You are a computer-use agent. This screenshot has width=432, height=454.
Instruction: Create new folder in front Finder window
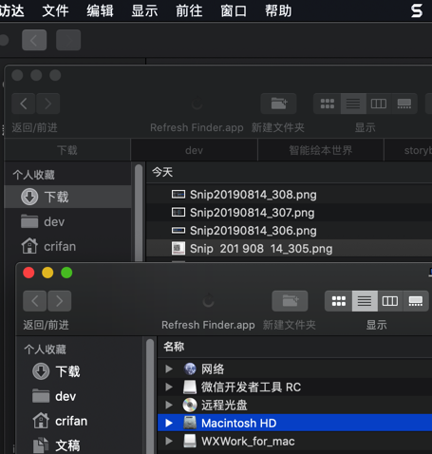coord(290,301)
